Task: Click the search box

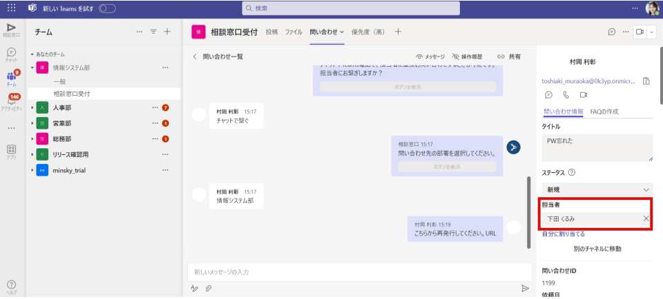Action: (x=351, y=8)
